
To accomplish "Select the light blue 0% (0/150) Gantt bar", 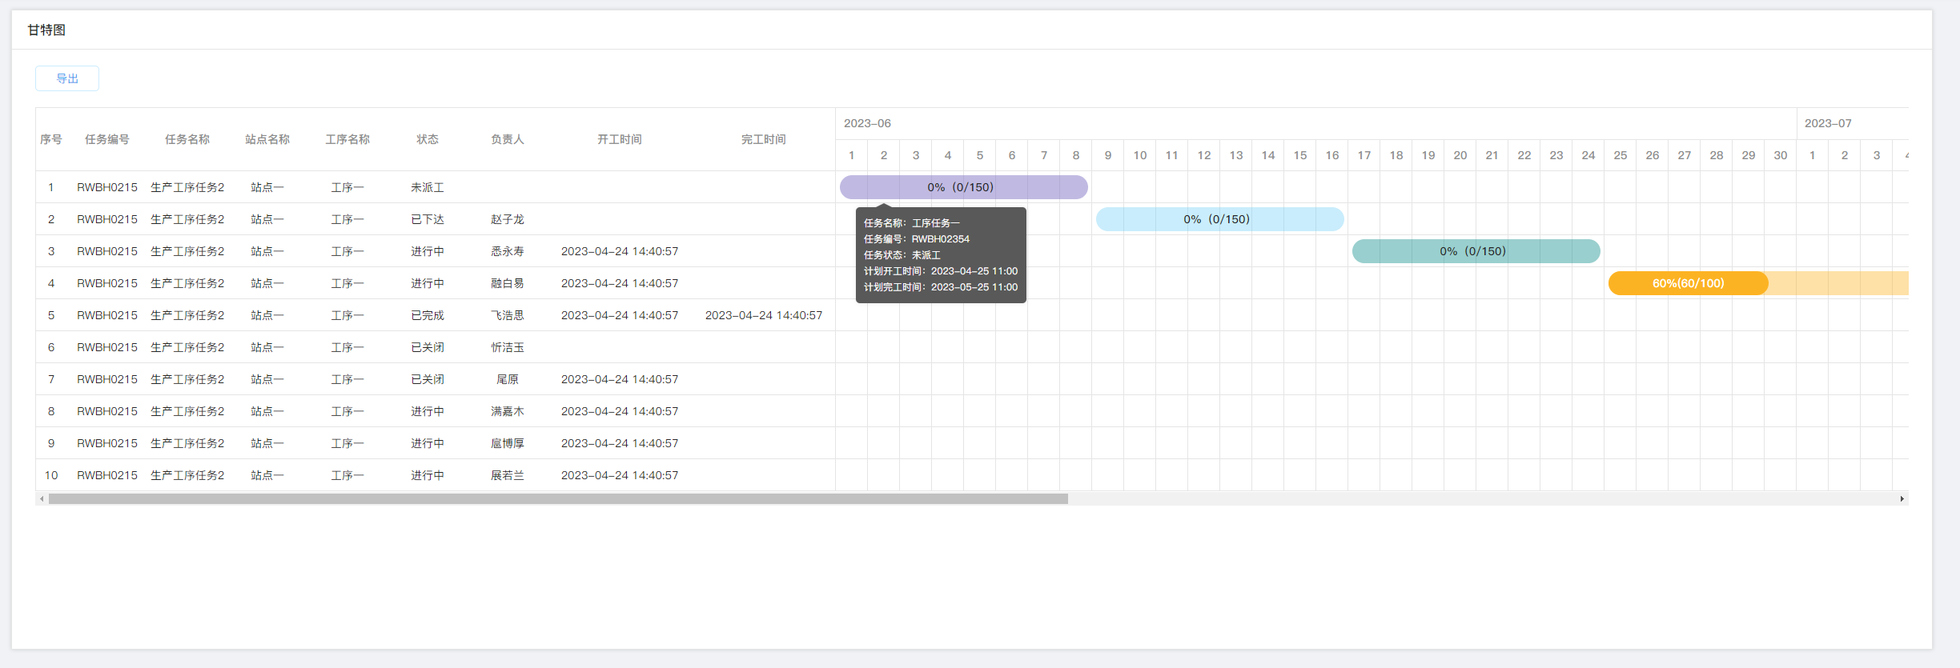I will pos(1219,219).
